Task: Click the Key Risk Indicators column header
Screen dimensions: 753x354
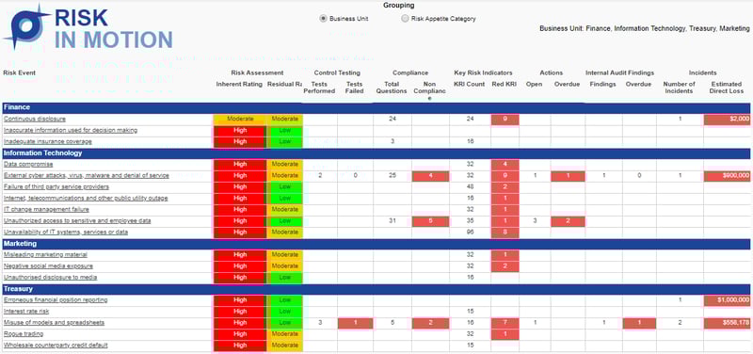Action: point(483,73)
